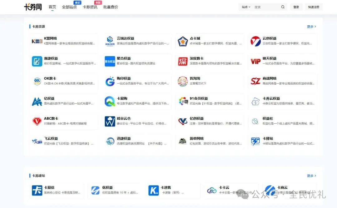337x208 pixels.
Task: Open the 卡券云权益 cloud icon
Action: (256, 101)
